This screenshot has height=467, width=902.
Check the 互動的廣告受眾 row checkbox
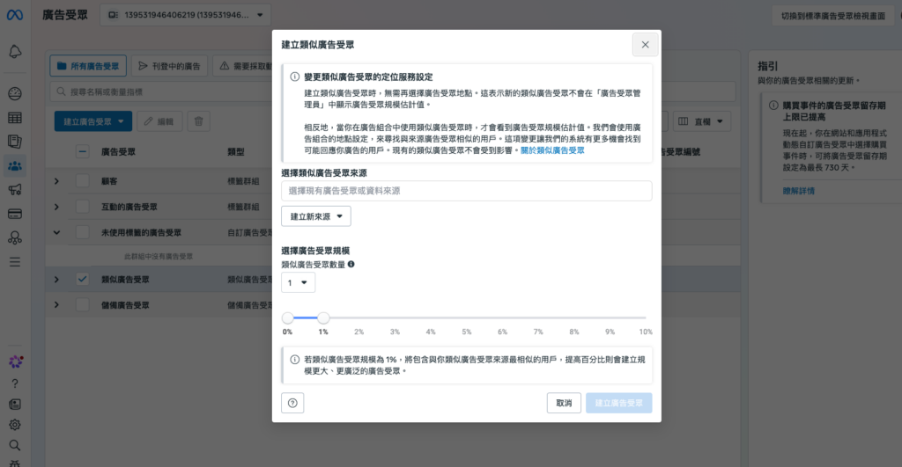[x=82, y=207]
